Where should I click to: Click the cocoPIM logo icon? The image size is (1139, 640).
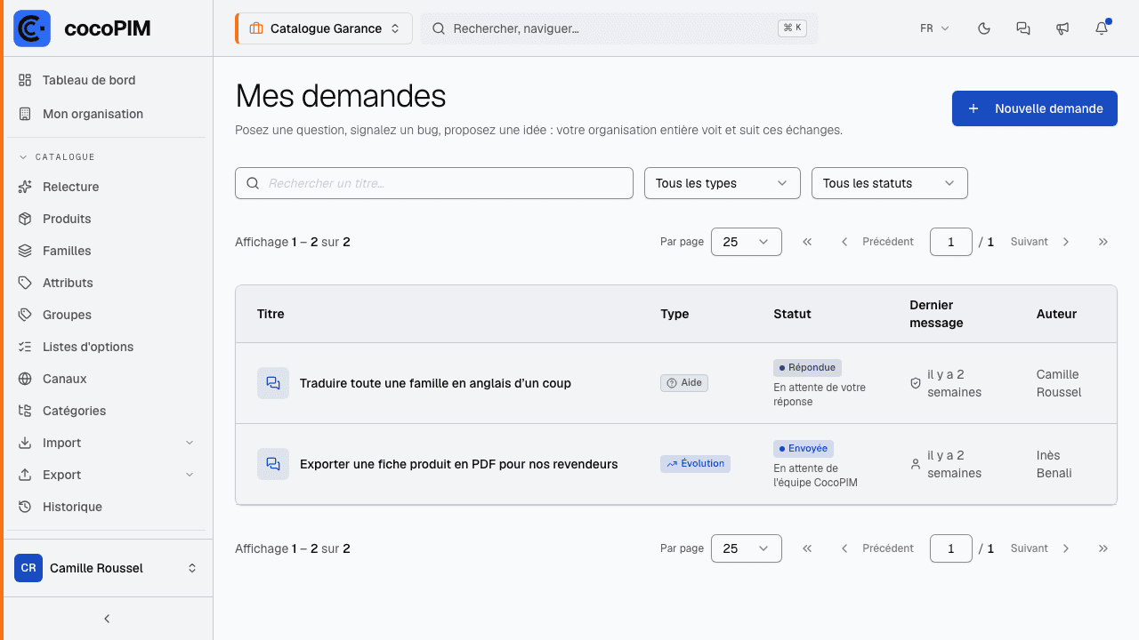coord(32,28)
